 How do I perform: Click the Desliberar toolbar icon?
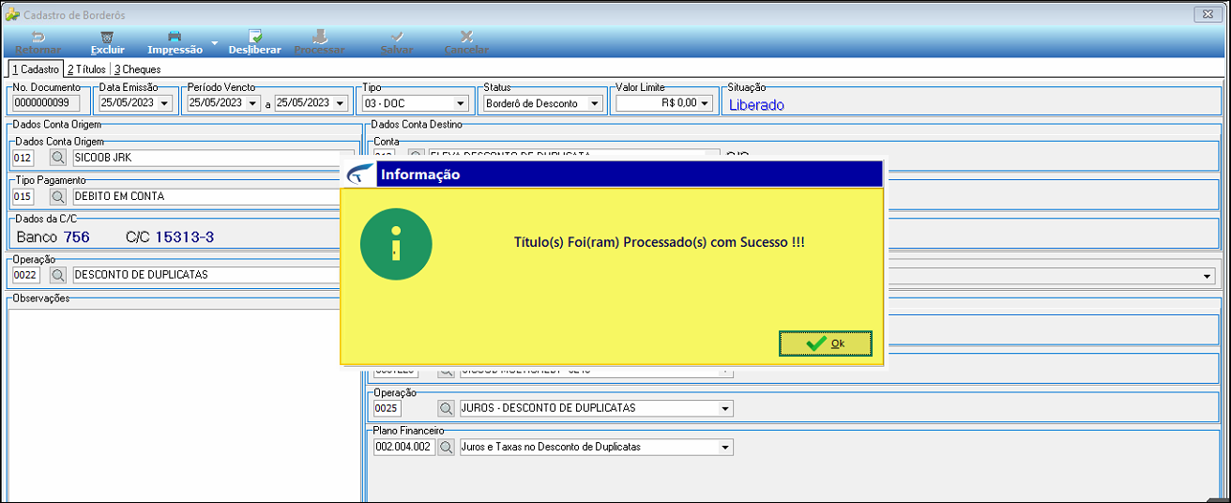click(x=254, y=37)
